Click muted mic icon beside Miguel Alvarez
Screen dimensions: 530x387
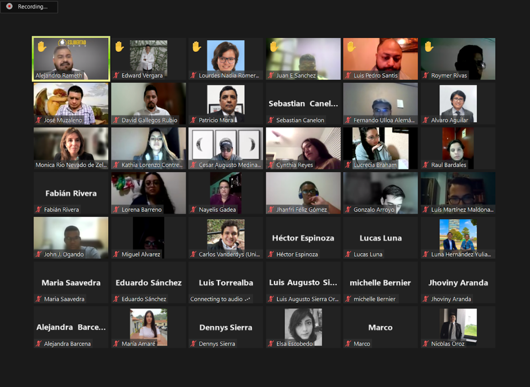point(117,254)
